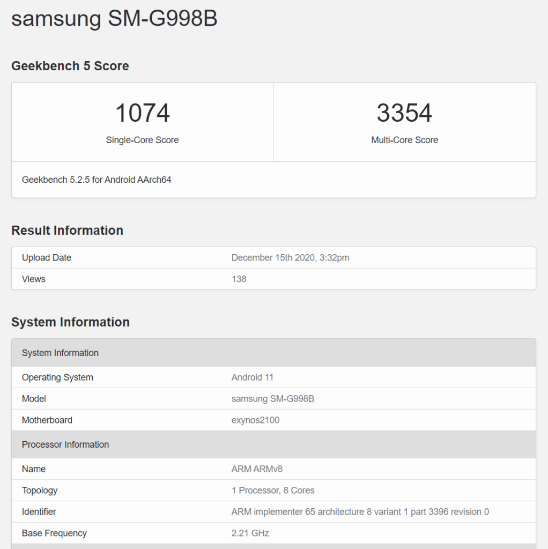Select processor name ARM ARMv8
548x549 pixels.
click(x=257, y=469)
